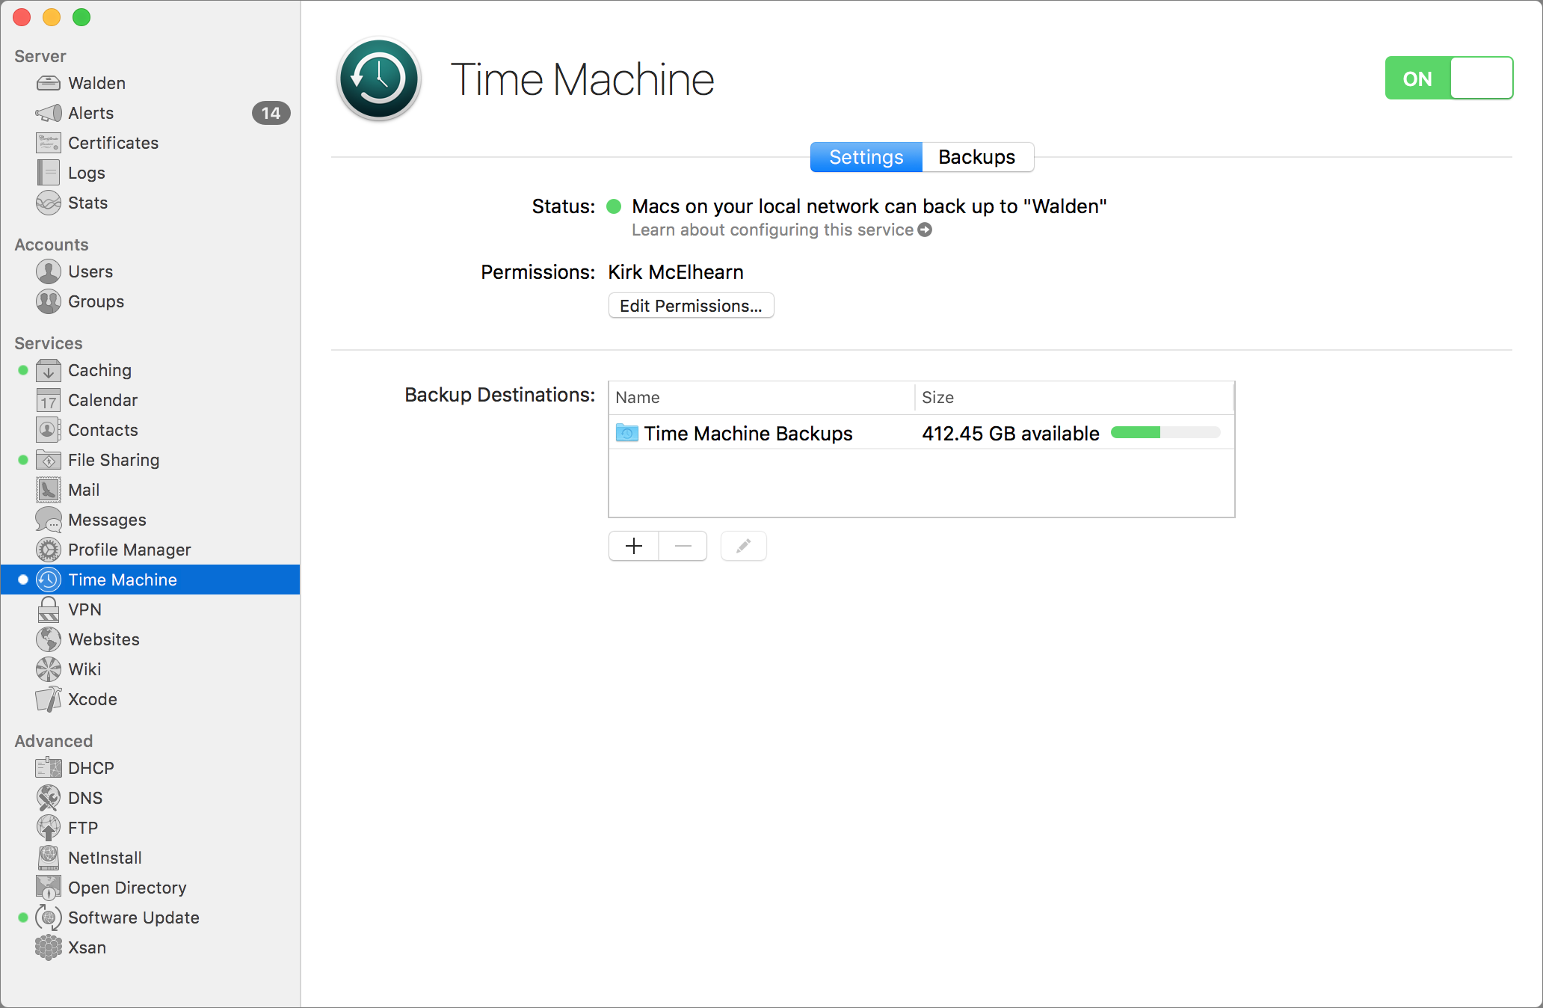
Task: Click the 14 alerts badge
Action: click(271, 113)
